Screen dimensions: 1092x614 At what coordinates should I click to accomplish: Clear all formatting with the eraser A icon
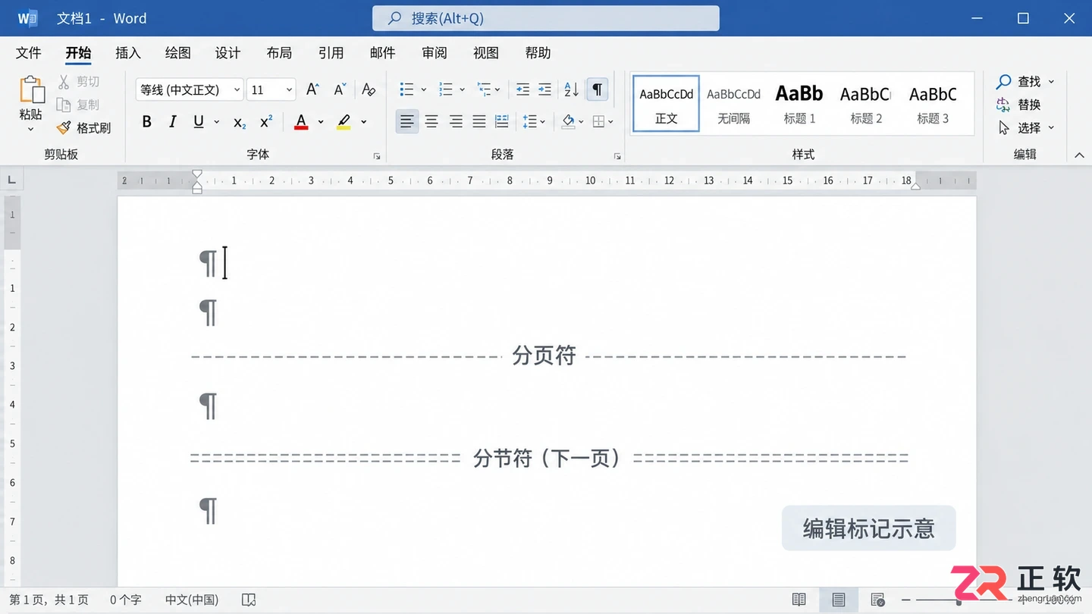click(369, 89)
